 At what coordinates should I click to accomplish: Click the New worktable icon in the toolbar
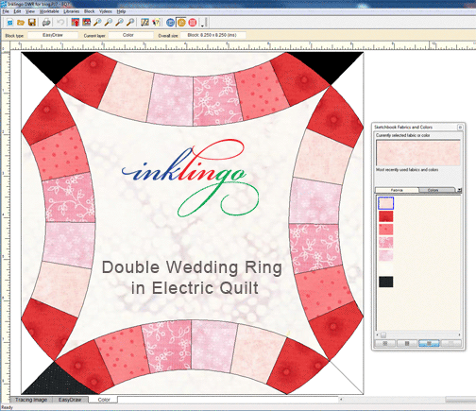click(x=9, y=23)
